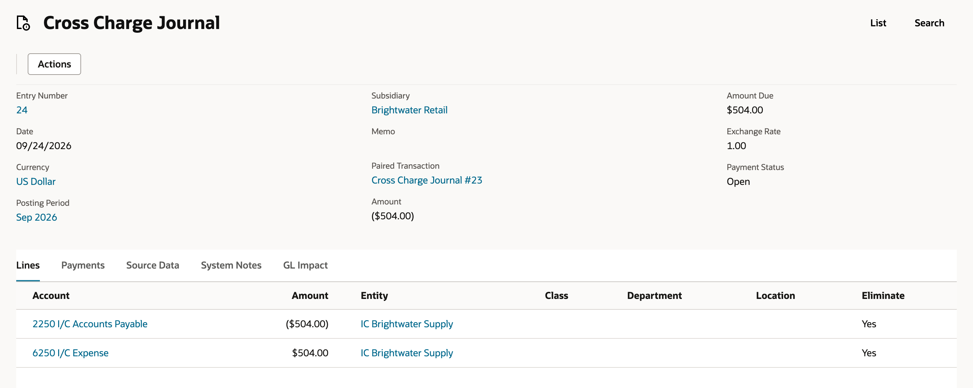Open account 6250 I/C Expense
Image resolution: width=973 pixels, height=388 pixels.
click(x=70, y=353)
